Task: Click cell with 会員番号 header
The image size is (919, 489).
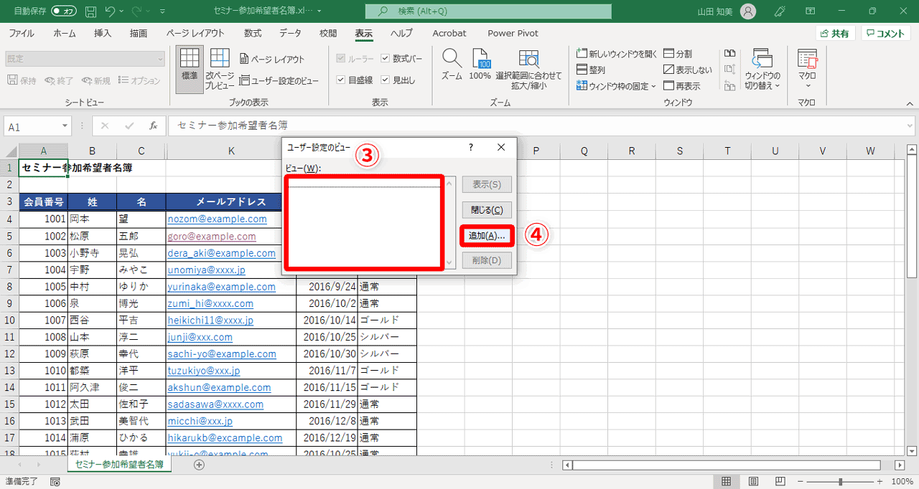Action: tap(44, 202)
